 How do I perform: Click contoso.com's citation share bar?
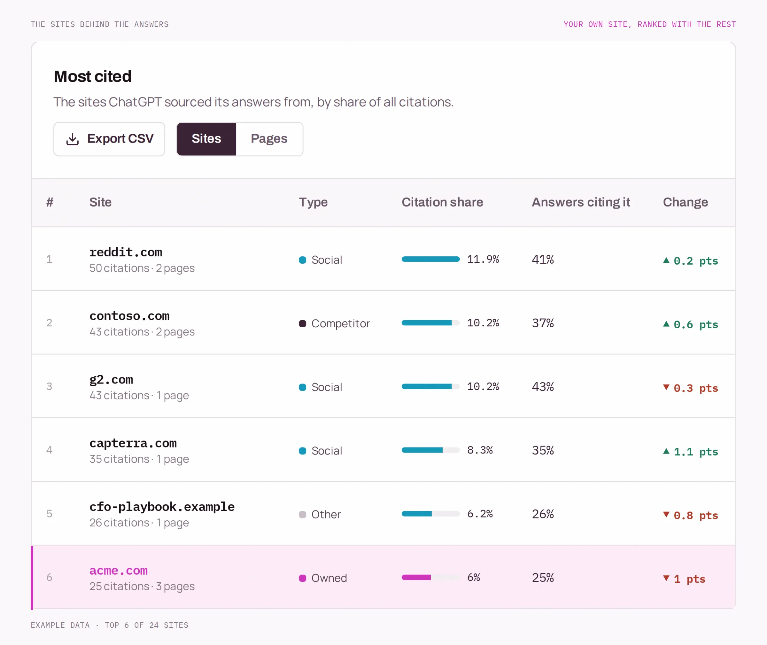point(431,323)
